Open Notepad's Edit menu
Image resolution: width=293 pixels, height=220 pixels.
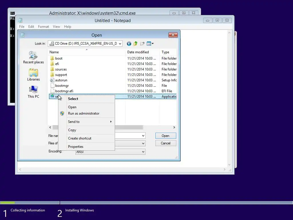pos(31,27)
